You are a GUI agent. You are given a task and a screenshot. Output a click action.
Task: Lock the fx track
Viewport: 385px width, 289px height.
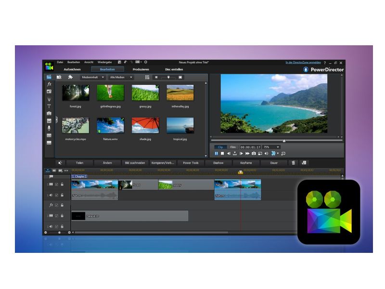62,205
